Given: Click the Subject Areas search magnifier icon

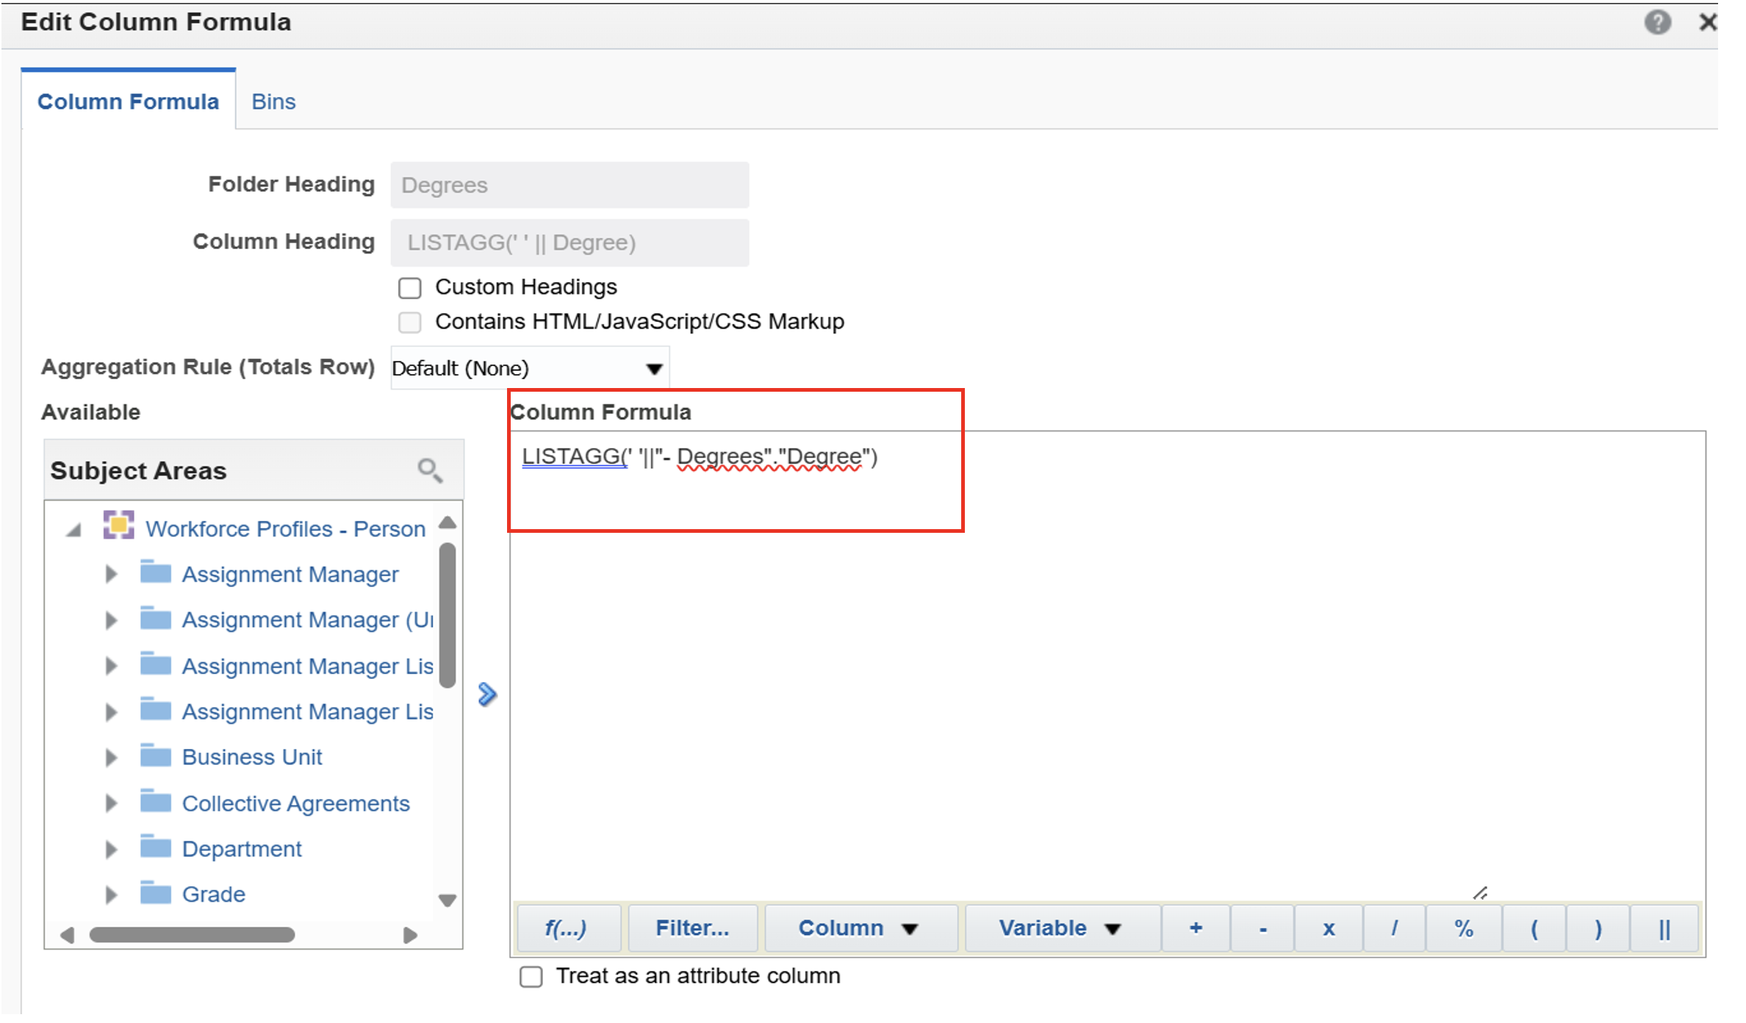Looking at the screenshot, I should pos(430,470).
